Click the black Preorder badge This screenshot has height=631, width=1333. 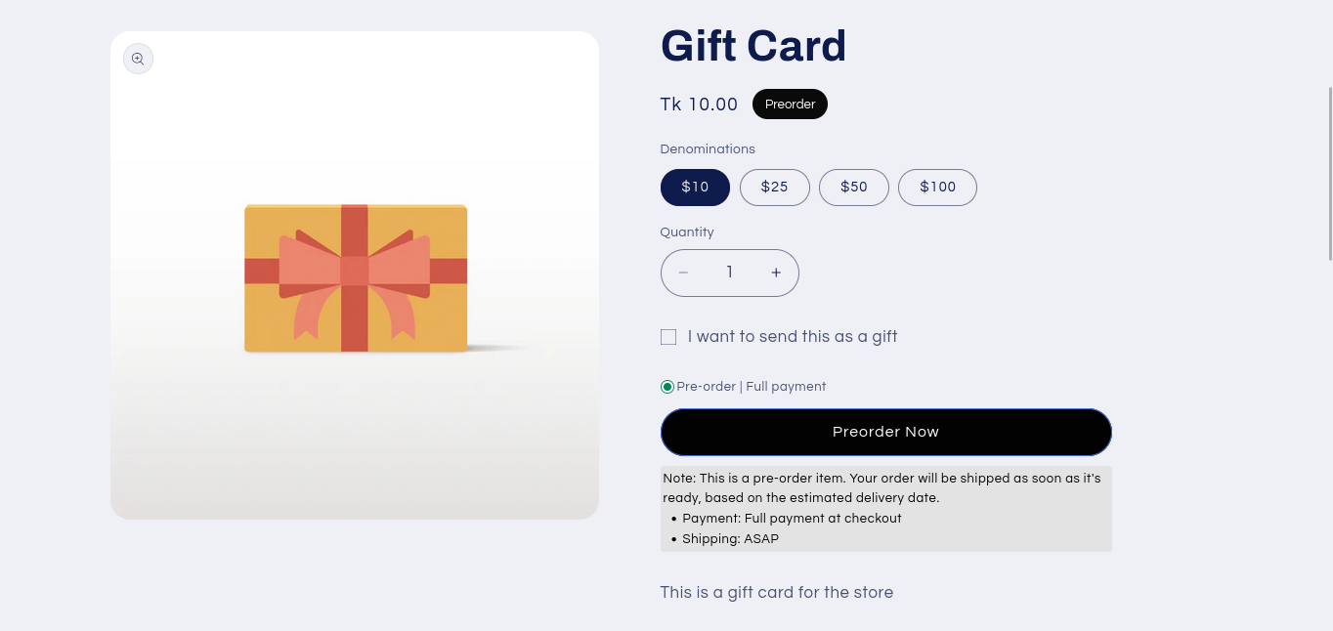point(790,105)
